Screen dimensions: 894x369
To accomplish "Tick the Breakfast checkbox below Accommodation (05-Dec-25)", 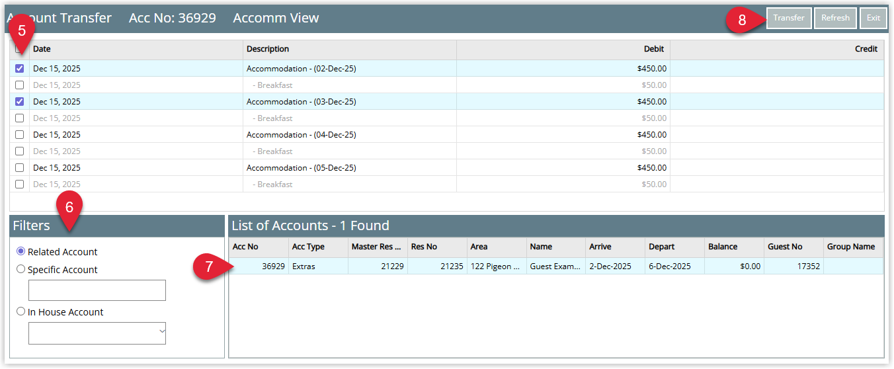I will click(19, 184).
